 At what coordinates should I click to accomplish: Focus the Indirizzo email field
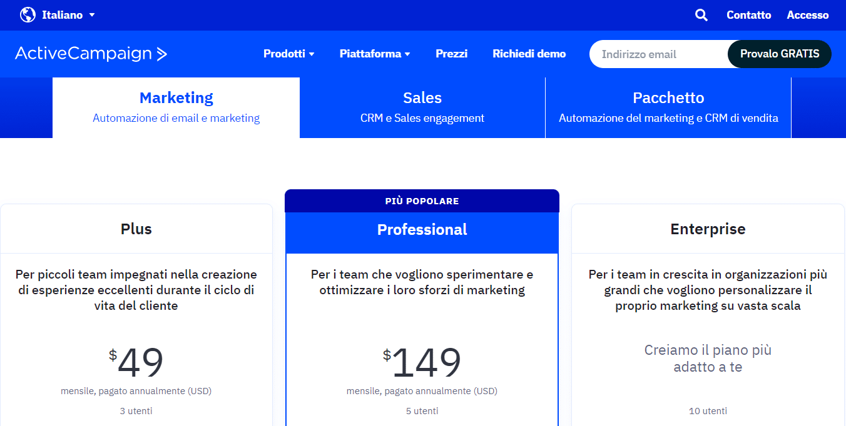(x=659, y=54)
